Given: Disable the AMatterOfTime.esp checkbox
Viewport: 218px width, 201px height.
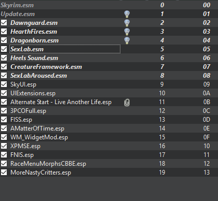Looking at the screenshot, I should point(4,128).
